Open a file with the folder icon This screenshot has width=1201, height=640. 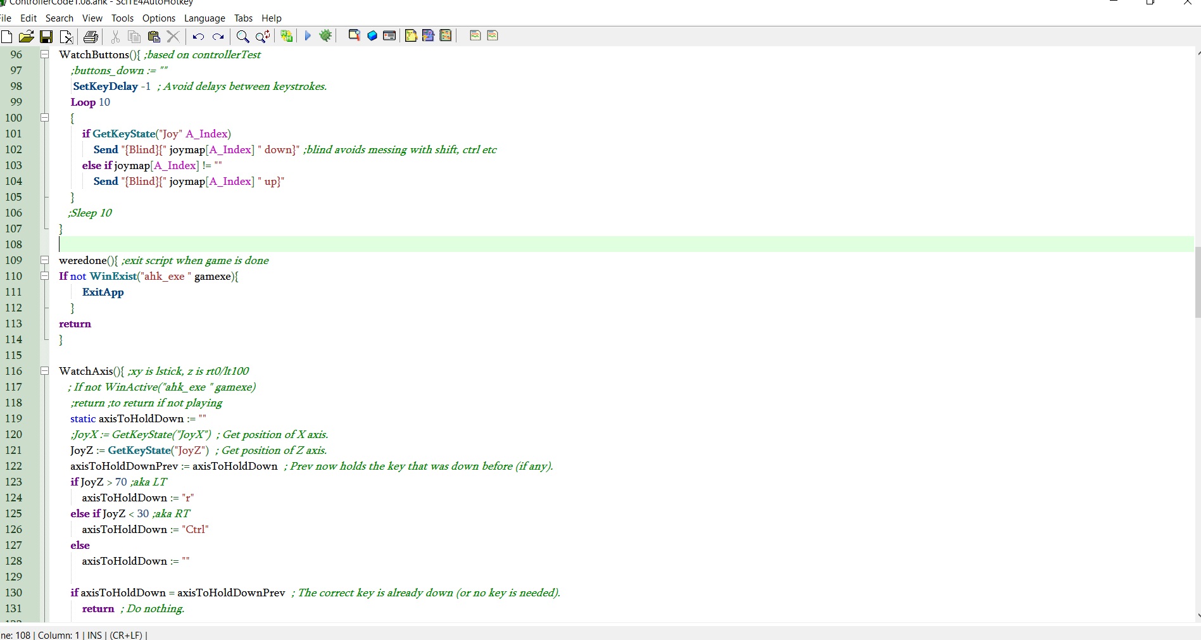(26, 36)
